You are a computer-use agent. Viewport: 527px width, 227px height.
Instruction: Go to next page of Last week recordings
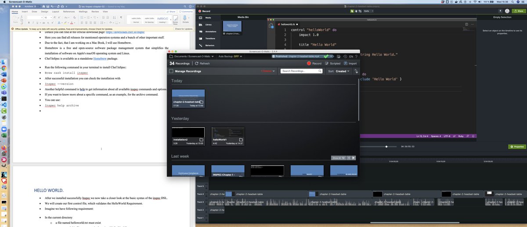tap(354, 158)
